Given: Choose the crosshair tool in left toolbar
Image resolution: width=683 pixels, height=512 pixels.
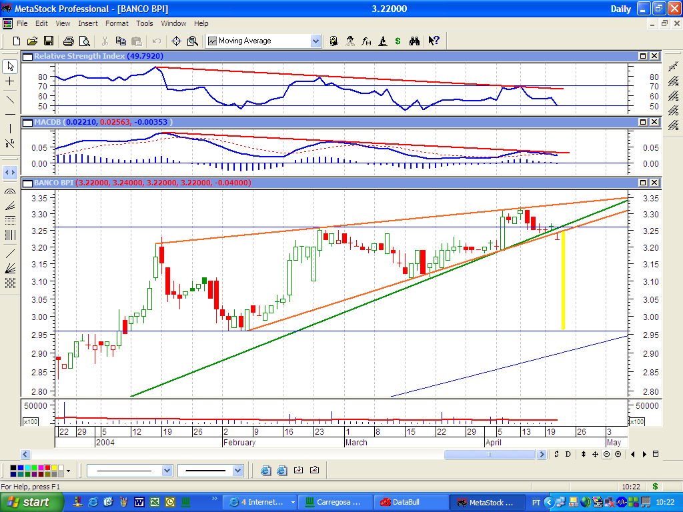Looking at the screenshot, I should click(x=10, y=81).
